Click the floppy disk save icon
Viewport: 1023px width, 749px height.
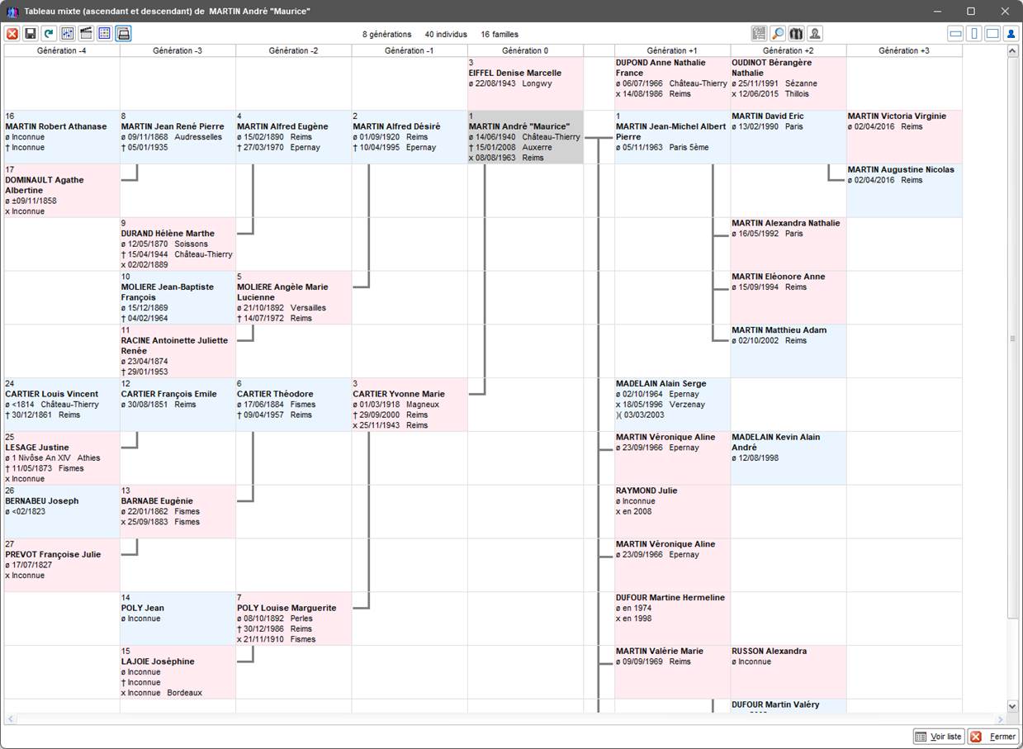(x=31, y=34)
